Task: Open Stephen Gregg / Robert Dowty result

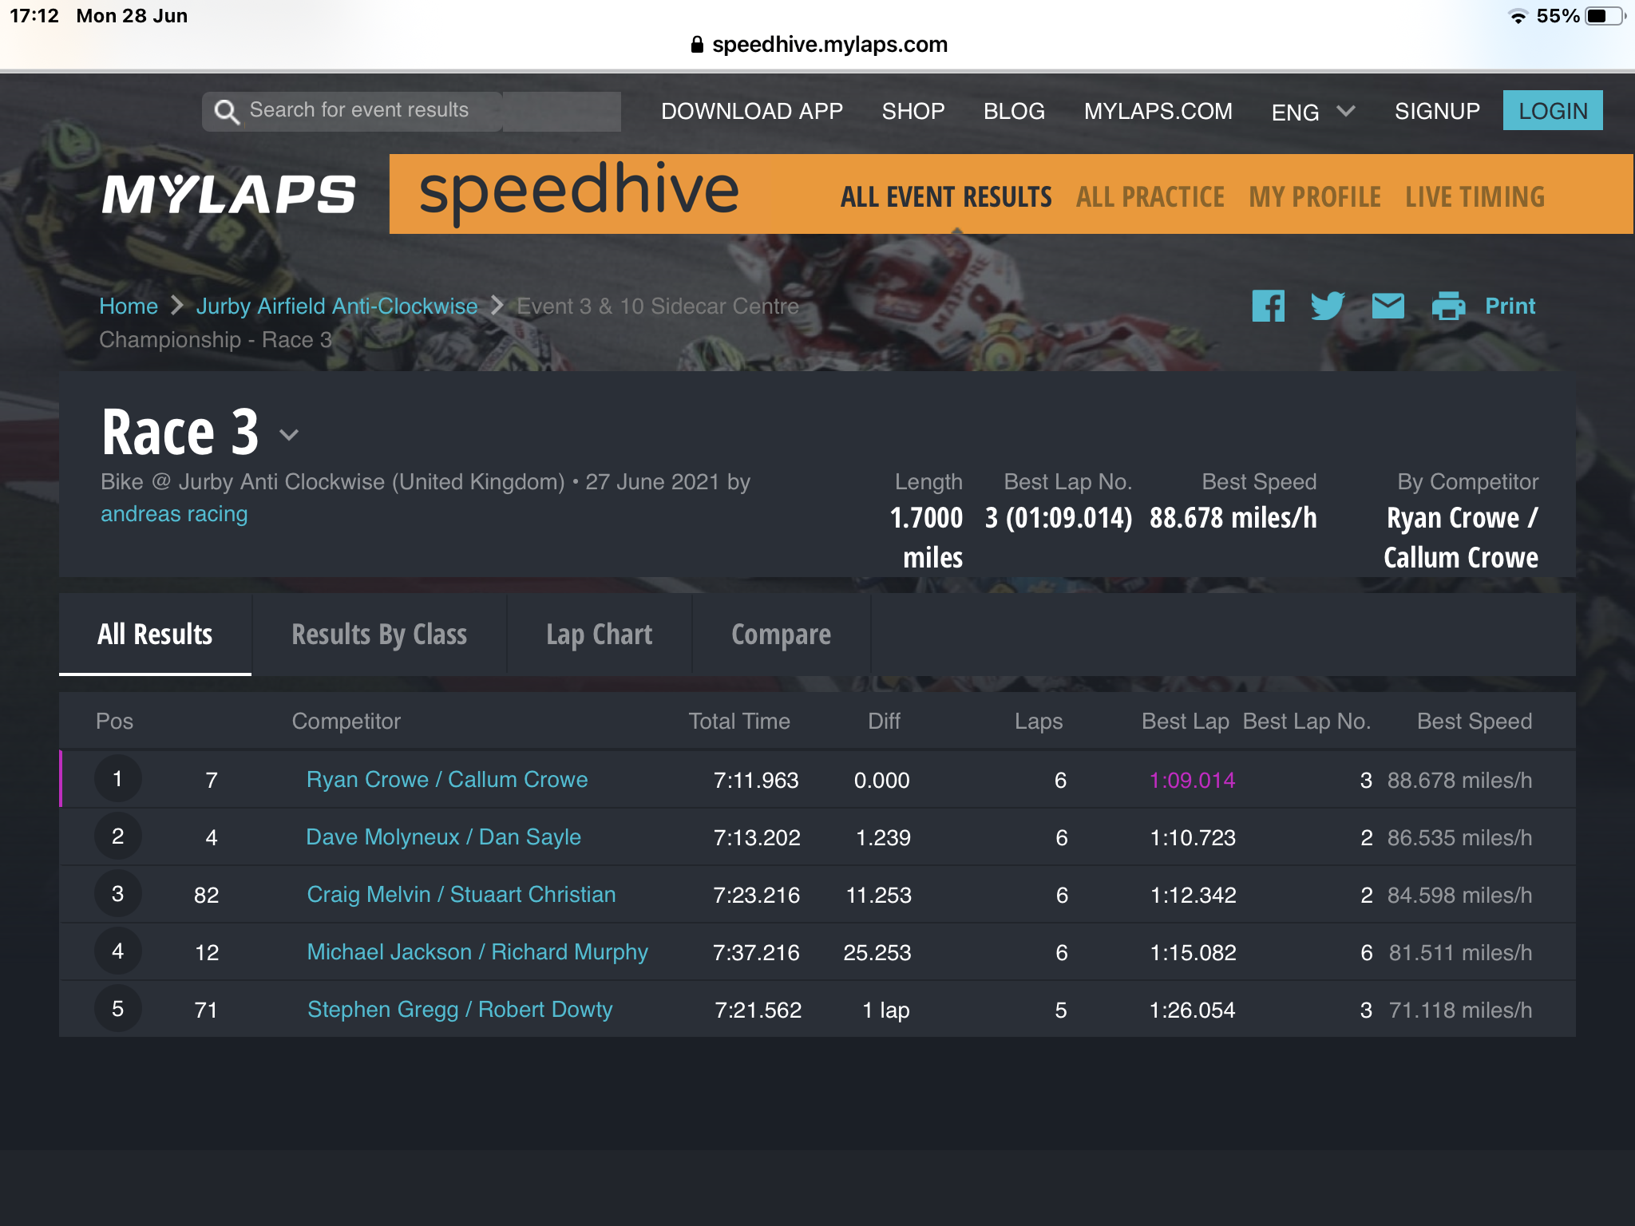Action: [x=460, y=1010]
